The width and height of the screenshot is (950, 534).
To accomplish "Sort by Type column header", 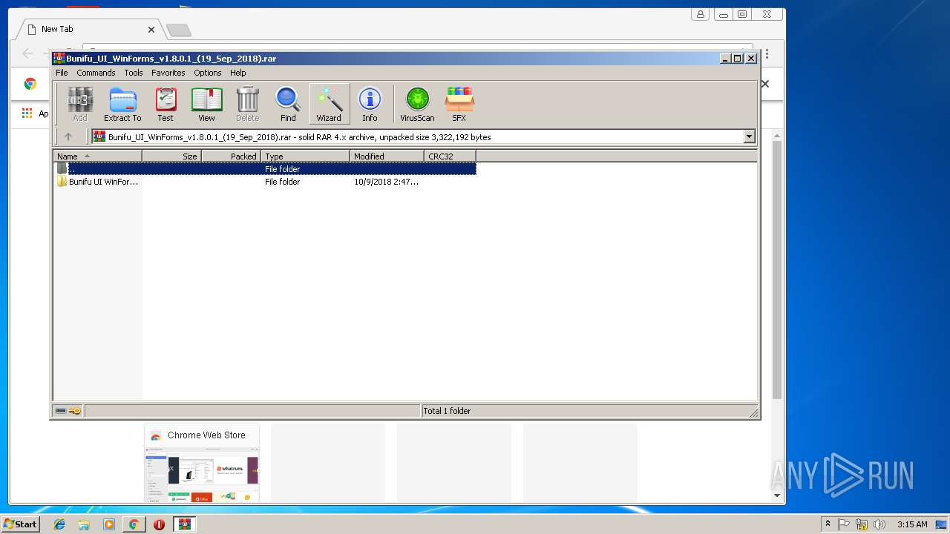I will 305,156.
